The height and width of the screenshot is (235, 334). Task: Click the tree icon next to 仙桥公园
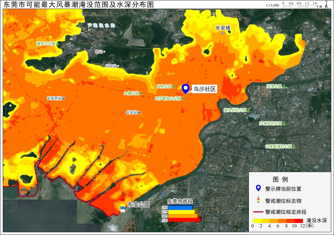174,86
